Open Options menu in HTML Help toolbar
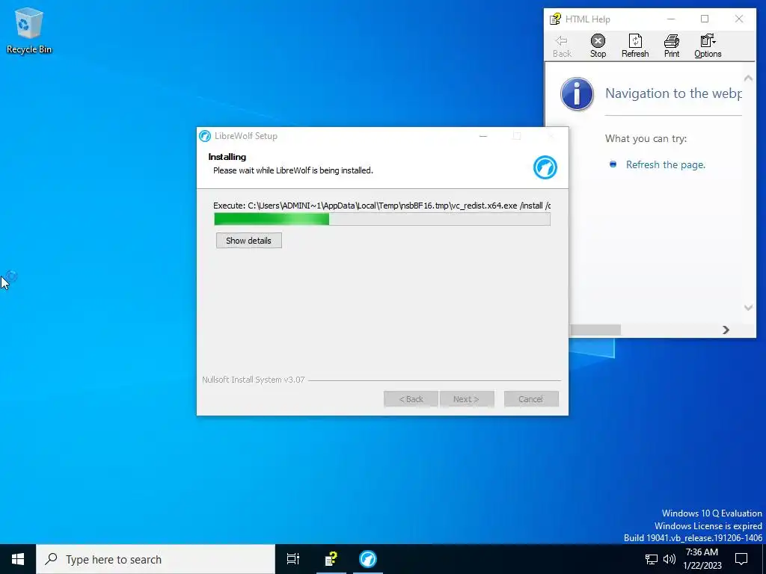766x574 pixels. tap(708, 46)
